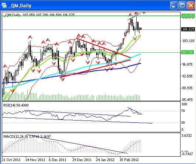Click the 6 Dec 2011 date label
The image size is (196, 164).
[x=57, y=160]
